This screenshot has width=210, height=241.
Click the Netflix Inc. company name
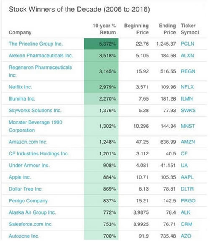20,87
